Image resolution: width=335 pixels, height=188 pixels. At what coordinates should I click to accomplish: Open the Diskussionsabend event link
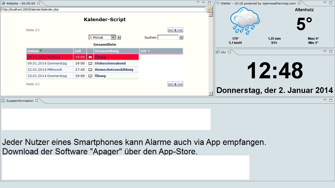[x=110, y=63]
